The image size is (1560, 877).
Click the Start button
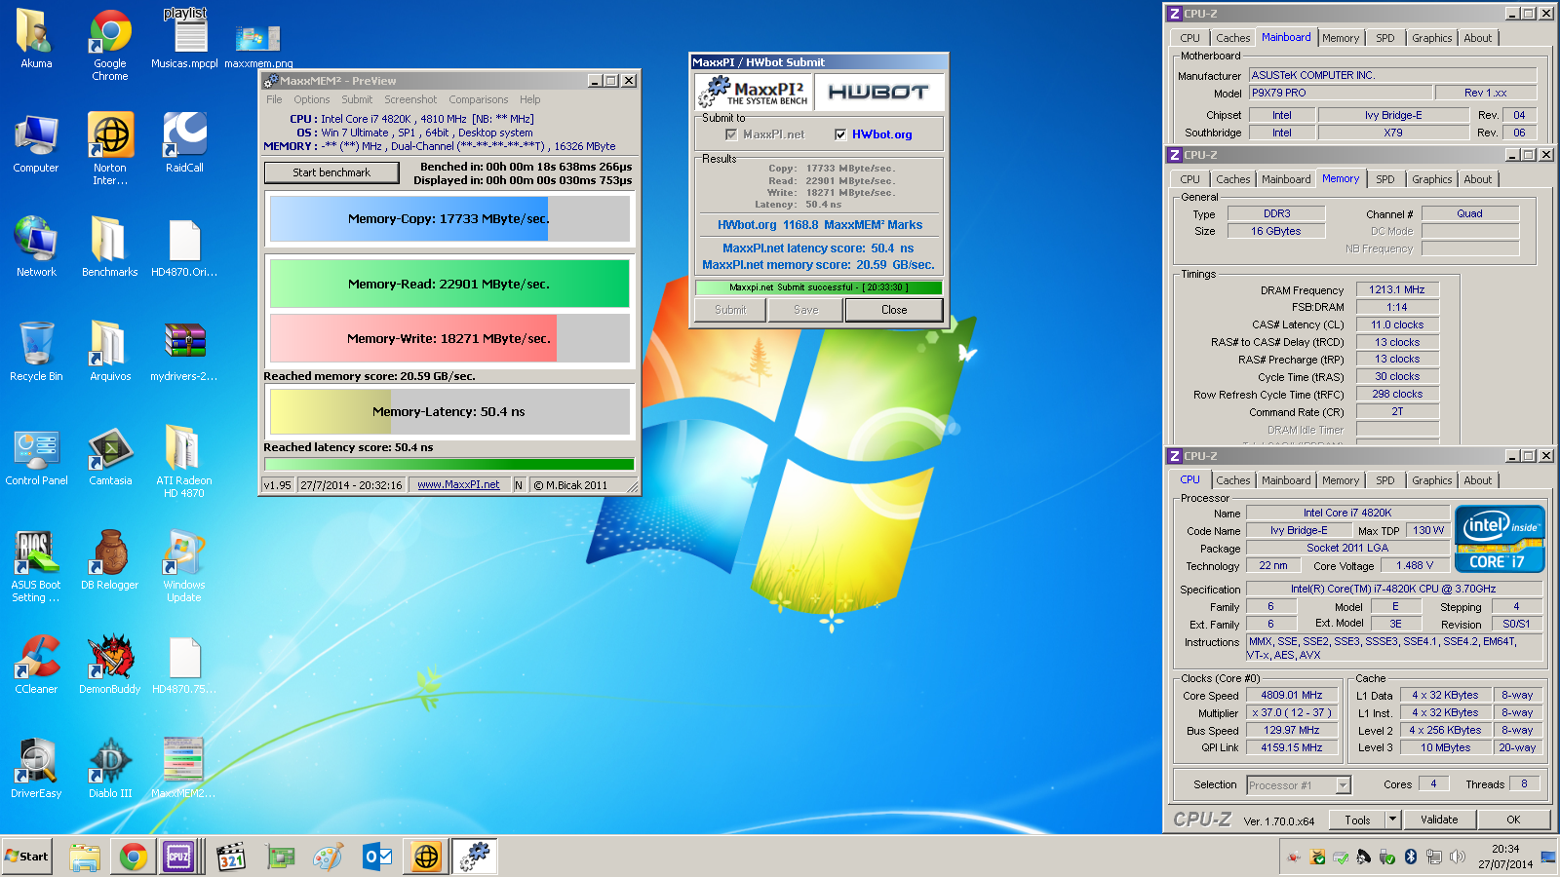point(26,857)
